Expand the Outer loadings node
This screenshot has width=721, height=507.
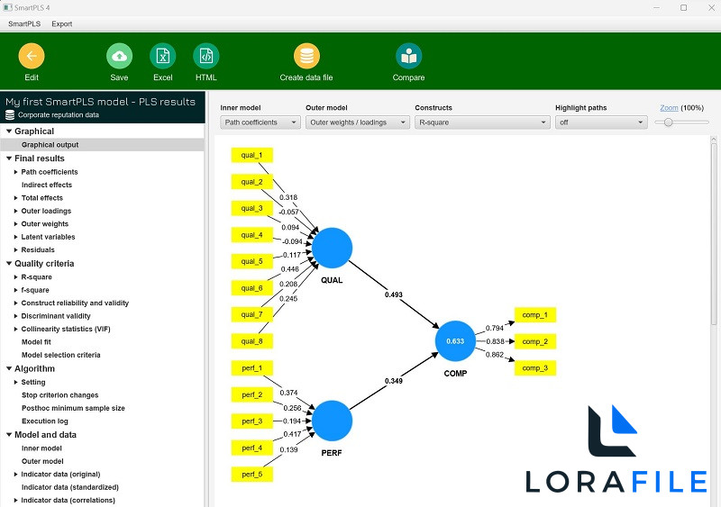(16, 211)
